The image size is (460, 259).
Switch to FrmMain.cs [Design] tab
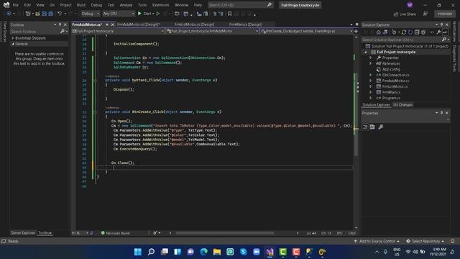click(245, 24)
